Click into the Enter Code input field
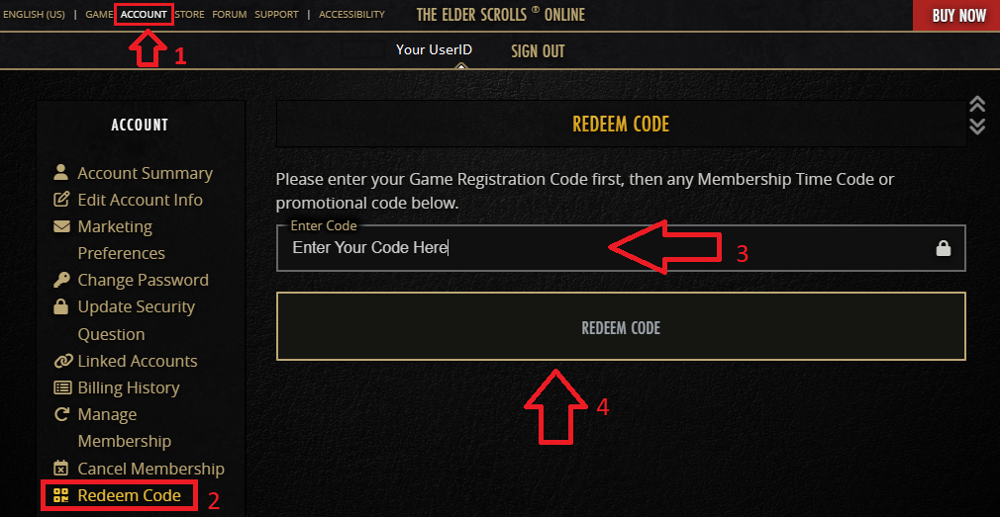 (594, 248)
